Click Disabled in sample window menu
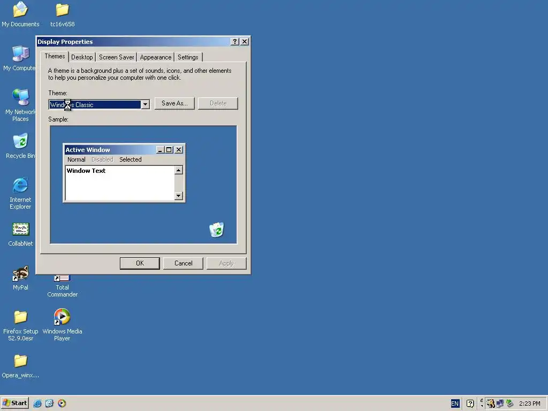 (102, 159)
